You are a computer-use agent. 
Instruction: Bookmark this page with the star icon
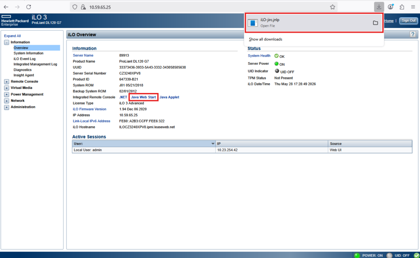pyautogui.click(x=332, y=7)
